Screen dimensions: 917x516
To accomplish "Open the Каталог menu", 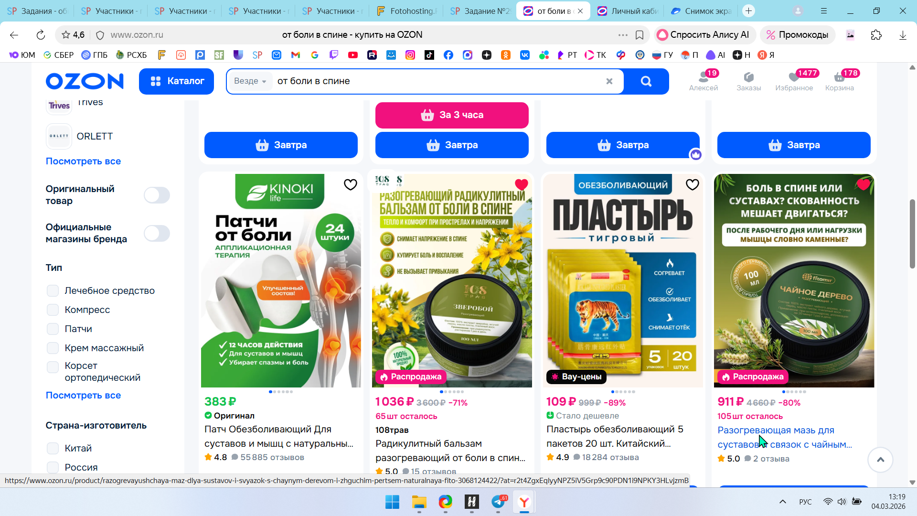I will click(x=176, y=81).
